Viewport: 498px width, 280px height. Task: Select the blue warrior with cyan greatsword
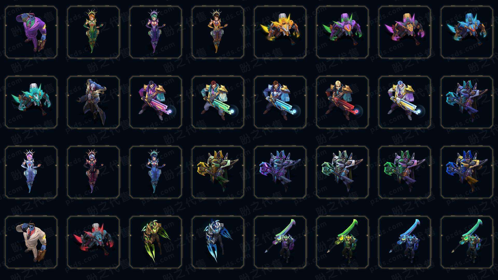(404, 242)
